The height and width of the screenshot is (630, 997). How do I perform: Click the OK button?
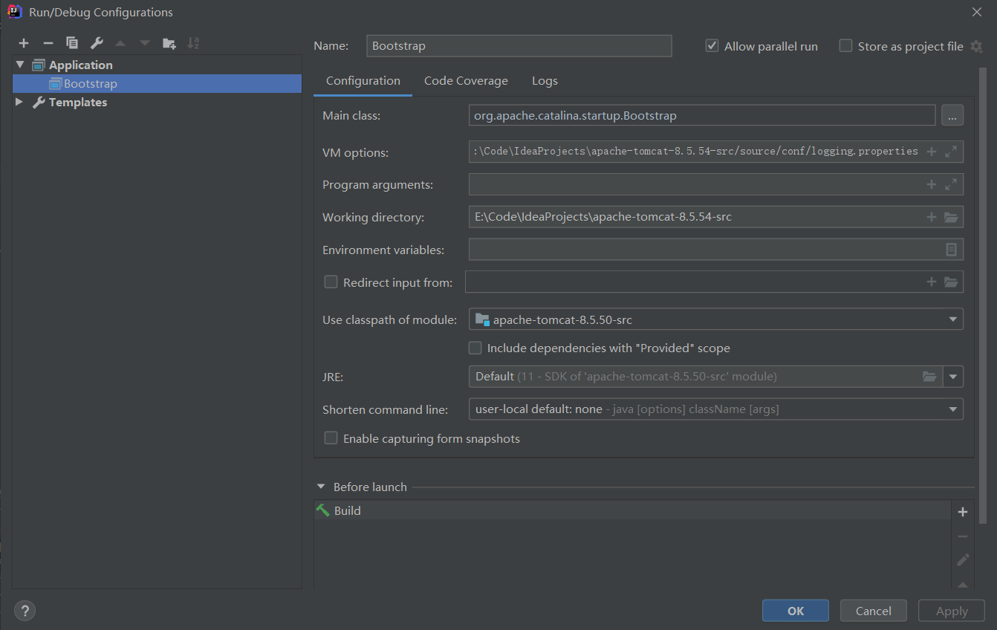pos(796,611)
